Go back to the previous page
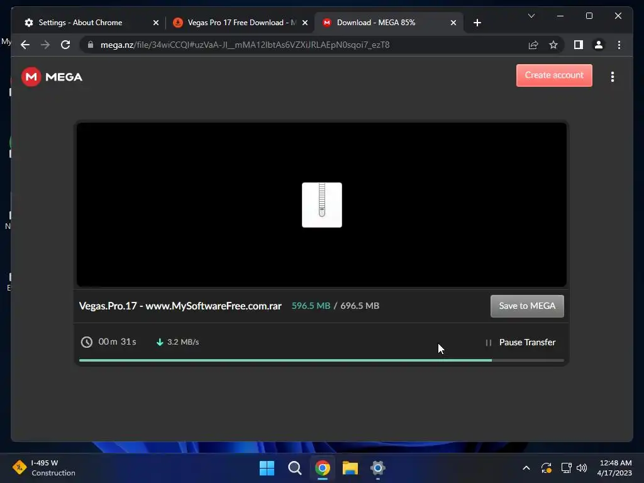The image size is (644, 483). pos(25,45)
